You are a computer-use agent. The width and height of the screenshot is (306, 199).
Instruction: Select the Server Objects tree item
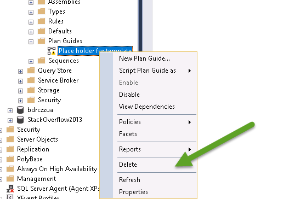pos(37,139)
